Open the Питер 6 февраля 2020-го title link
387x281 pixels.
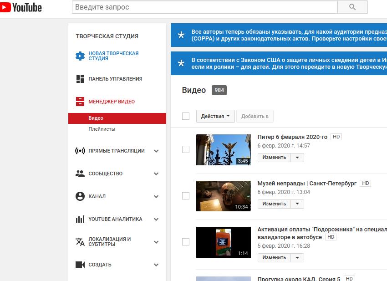pos(292,137)
